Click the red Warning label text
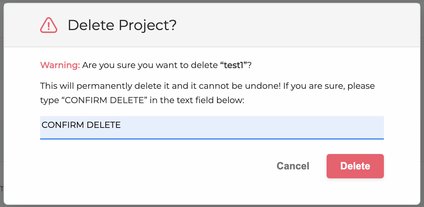This screenshot has width=424, height=207. point(60,65)
